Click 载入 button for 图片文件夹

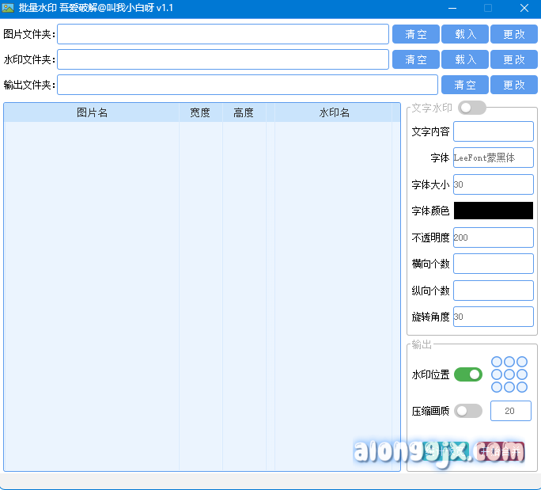click(465, 35)
